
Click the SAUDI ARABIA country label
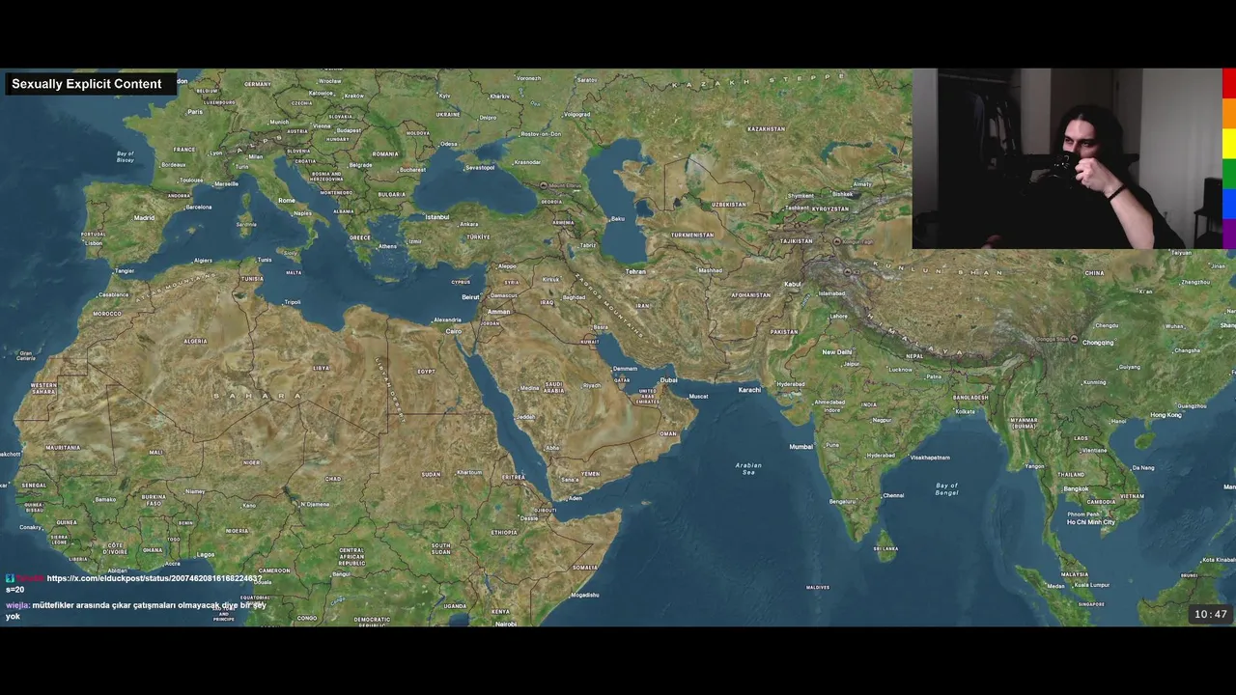(x=553, y=386)
